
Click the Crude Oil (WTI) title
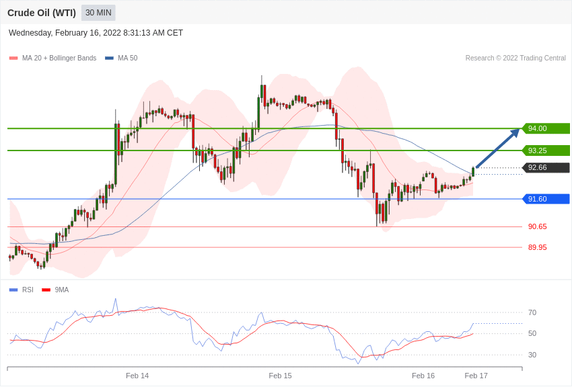click(x=42, y=13)
